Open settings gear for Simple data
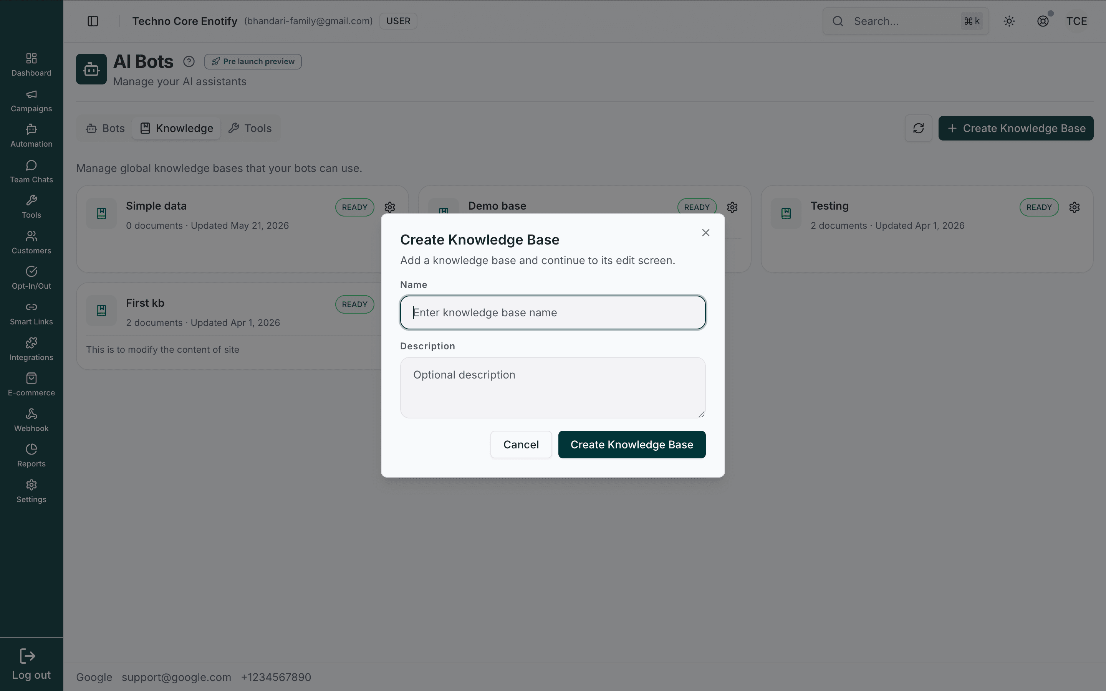The image size is (1106, 691). click(x=390, y=207)
